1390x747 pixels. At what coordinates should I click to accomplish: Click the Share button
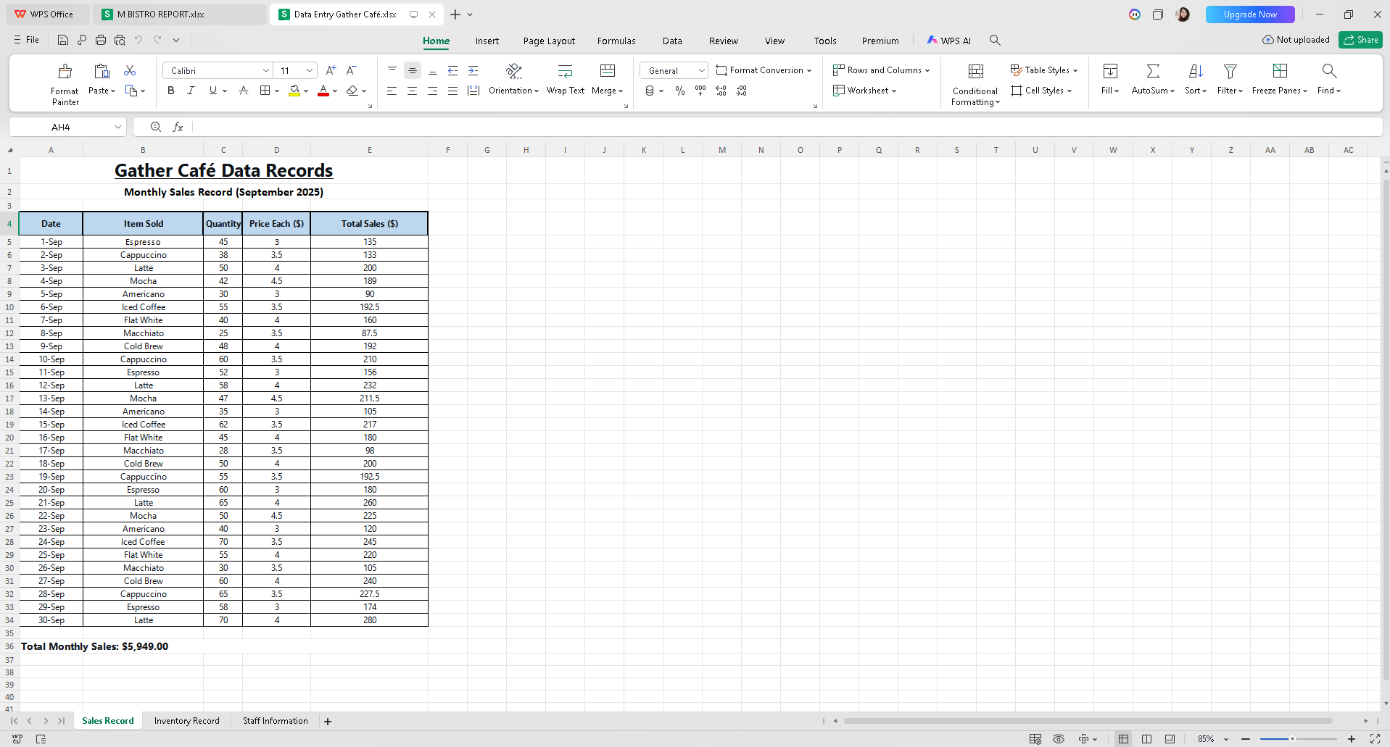pyautogui.click(x=1360, y=40)
